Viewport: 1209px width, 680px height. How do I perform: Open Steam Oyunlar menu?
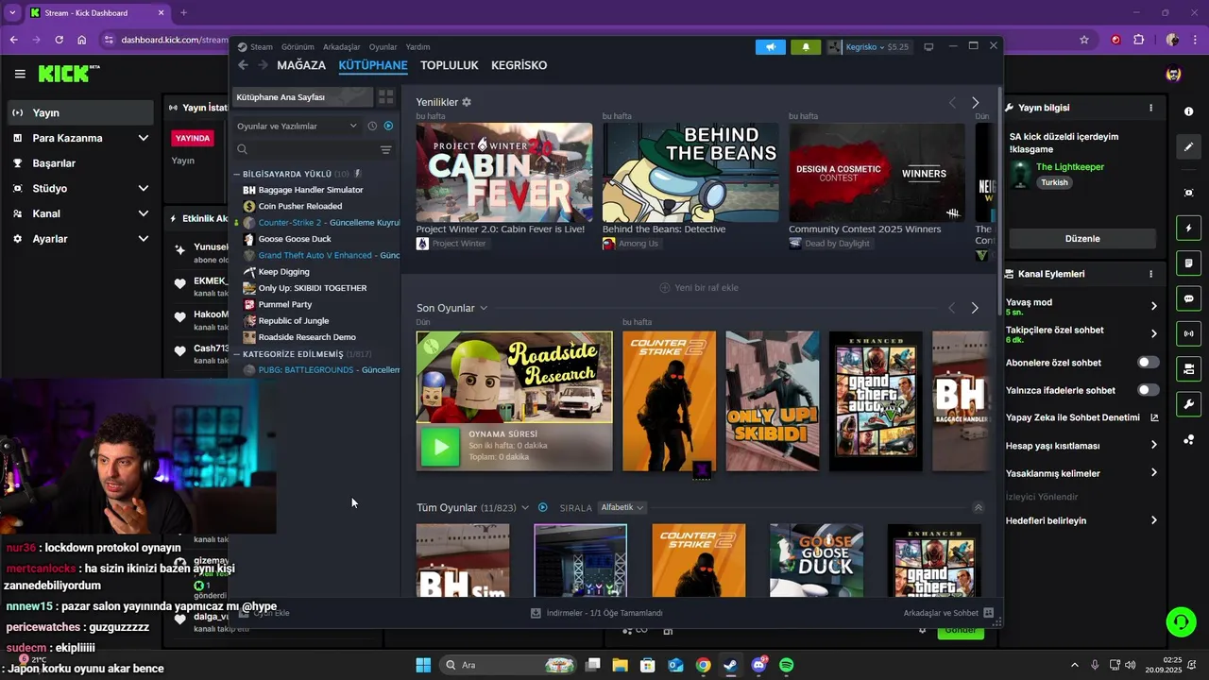[383, 46]
